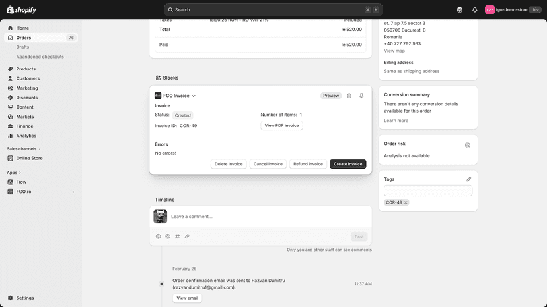Open the Order risk analysis icon
This screenshot has height=307, width=547.
(468, 145)
